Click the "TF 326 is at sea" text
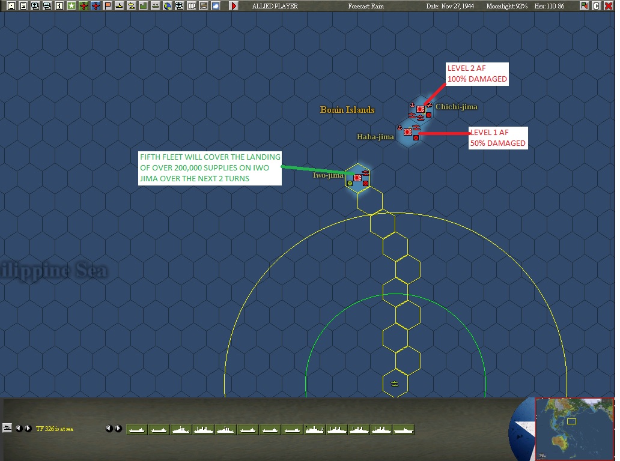 pos(55,429)
